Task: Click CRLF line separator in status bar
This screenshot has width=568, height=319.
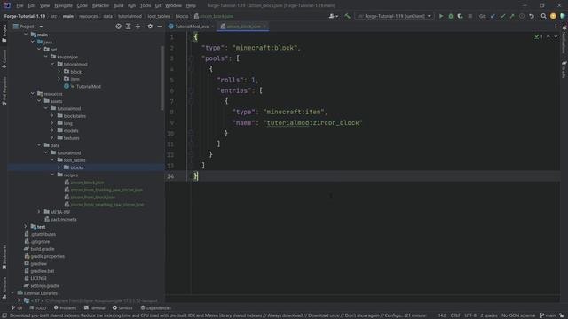Action: pos(455,315)
